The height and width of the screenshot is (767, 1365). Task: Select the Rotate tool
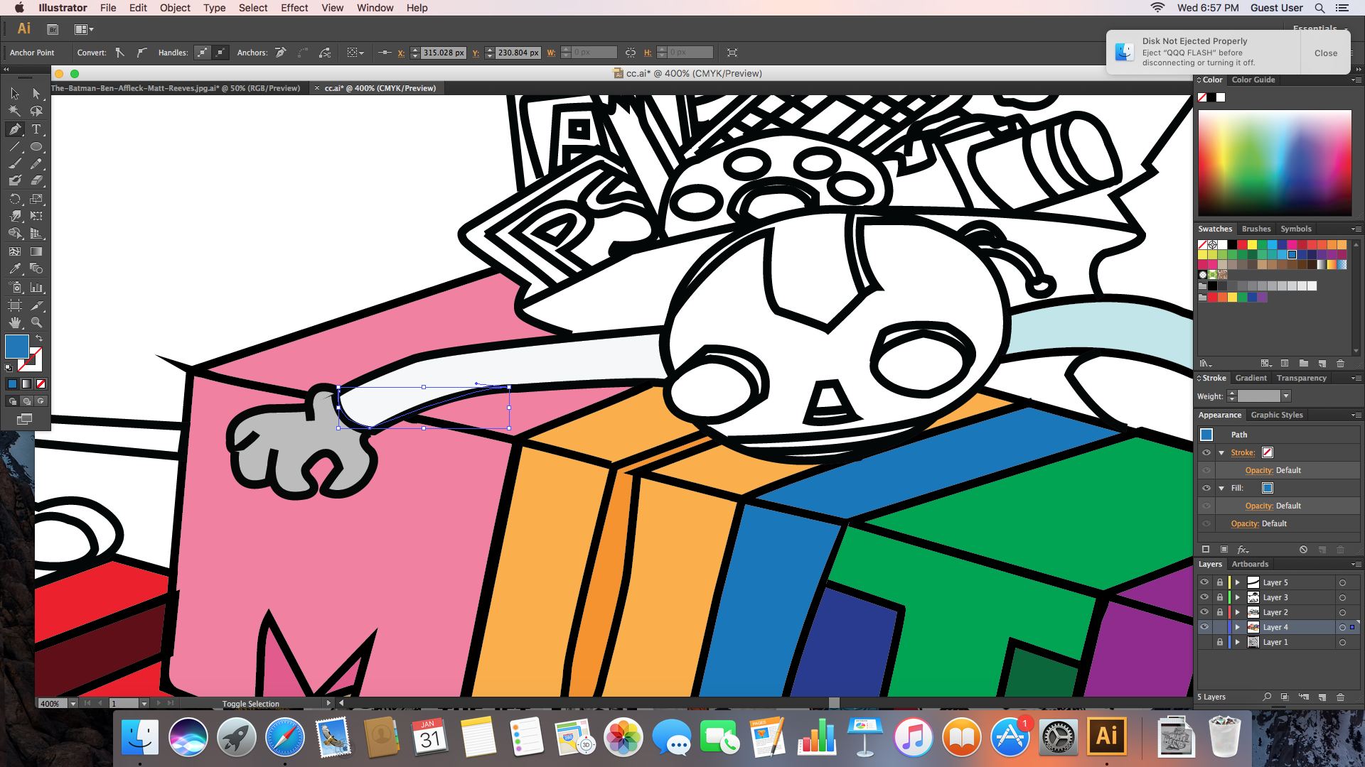tap(15, 199)
